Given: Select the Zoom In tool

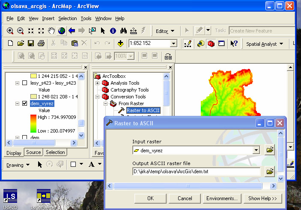Looking at the screenshot, I should click(10, 31).
